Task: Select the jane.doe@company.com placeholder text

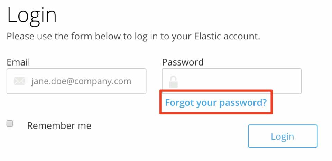Action: click(x=81, y=81)
